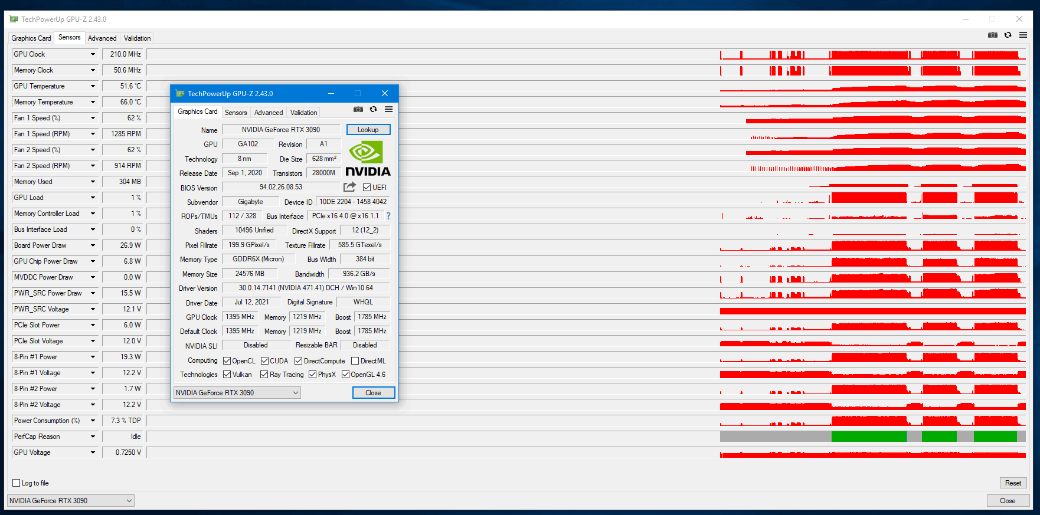Open GPU Temperature sensor dropdown
Viewport: 1040px width, 515px height.
[x=93, y=86]
